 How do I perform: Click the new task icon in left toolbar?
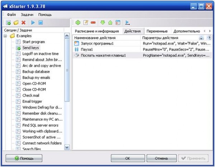pos(8,23)
